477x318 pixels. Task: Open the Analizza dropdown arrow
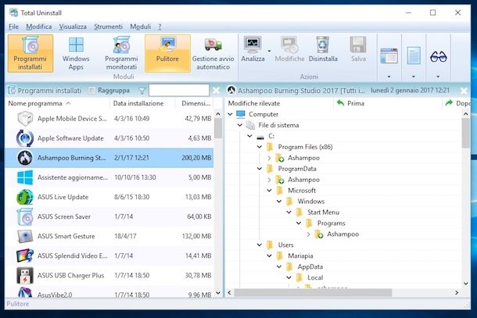(269, 51)
